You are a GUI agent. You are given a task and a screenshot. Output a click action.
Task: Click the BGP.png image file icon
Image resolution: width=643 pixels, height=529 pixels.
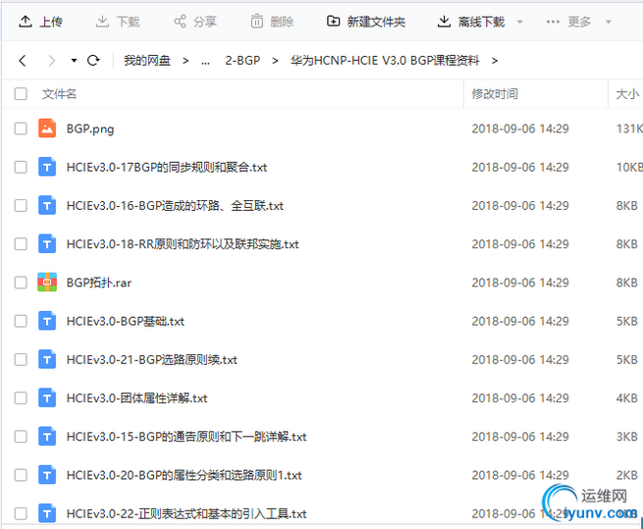(x=47, y=129)
